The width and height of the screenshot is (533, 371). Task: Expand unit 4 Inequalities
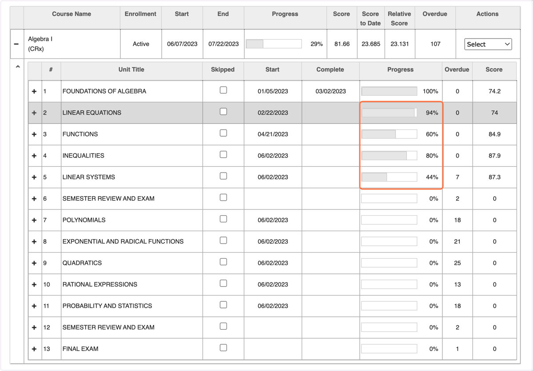pyautogui.click(x=34, y=156)
